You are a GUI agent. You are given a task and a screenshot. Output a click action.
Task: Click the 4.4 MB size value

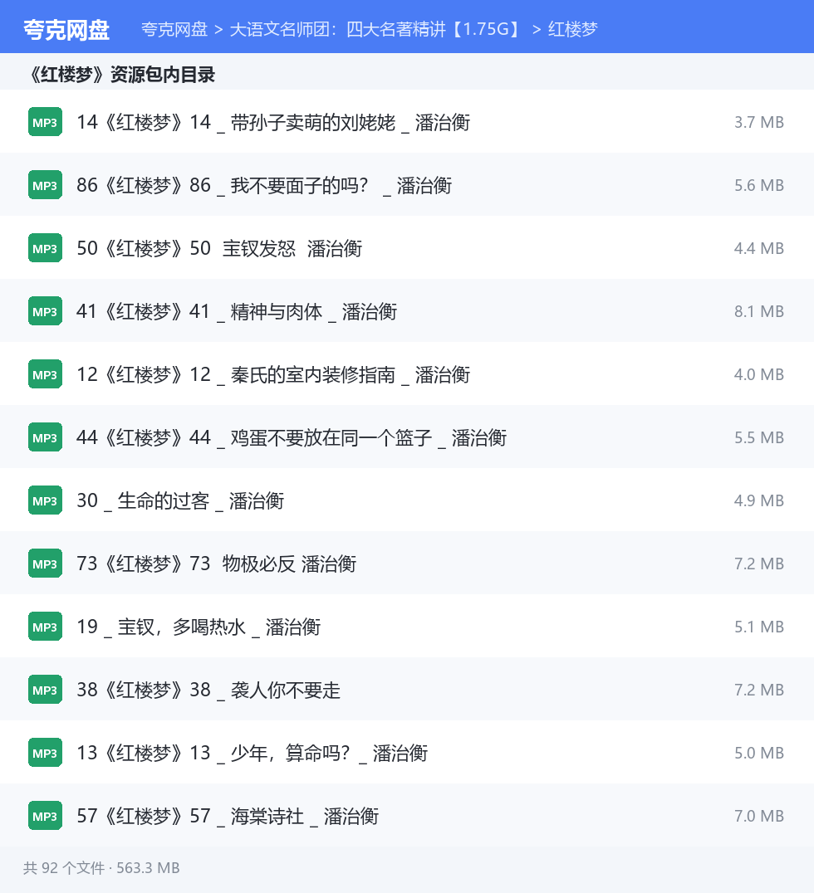(x=758, y=248)
